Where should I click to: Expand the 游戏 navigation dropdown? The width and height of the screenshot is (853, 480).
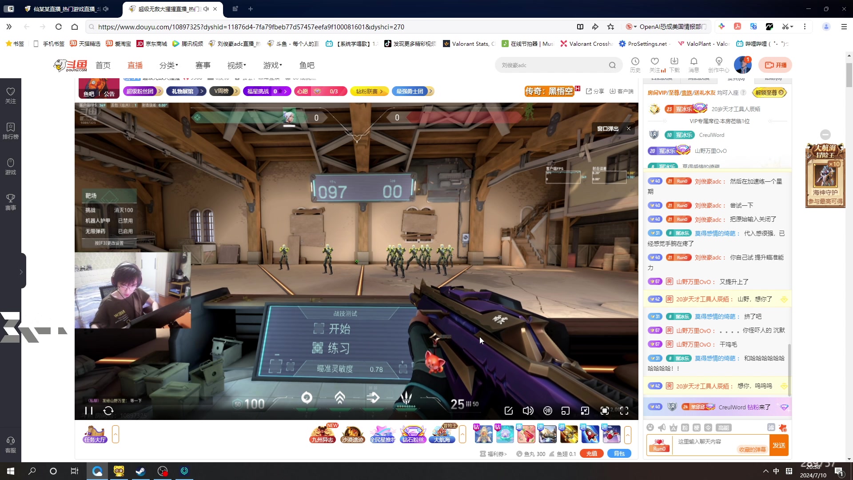[272, 65]
